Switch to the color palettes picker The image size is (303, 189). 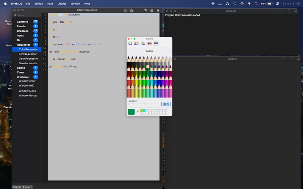pos(143,43)
